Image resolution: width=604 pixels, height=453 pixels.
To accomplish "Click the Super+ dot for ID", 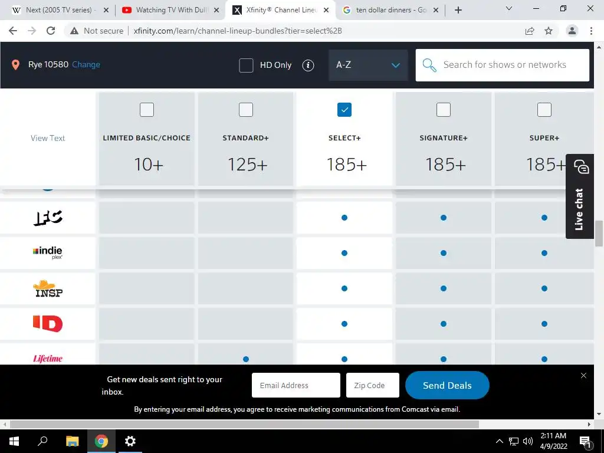I will pyautogui.click(x=544, y=324).
